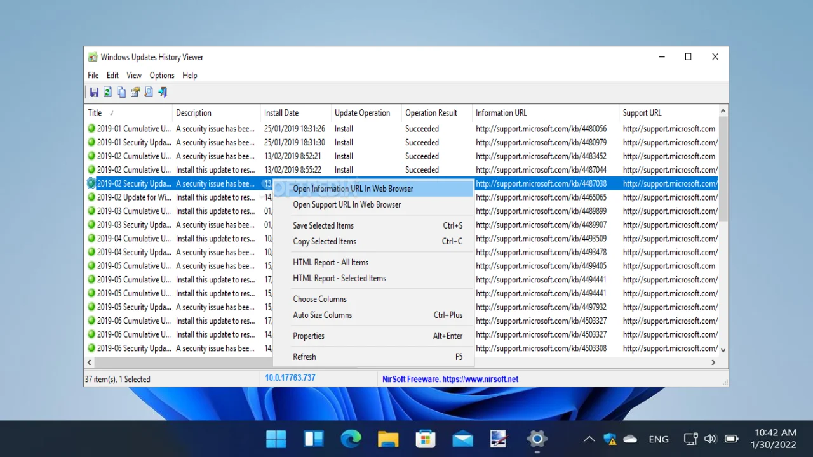Click the kb/4480056 Information URL cell
Image resolution: width=813 pixels, height=457 pixels.
pos(541,128)
